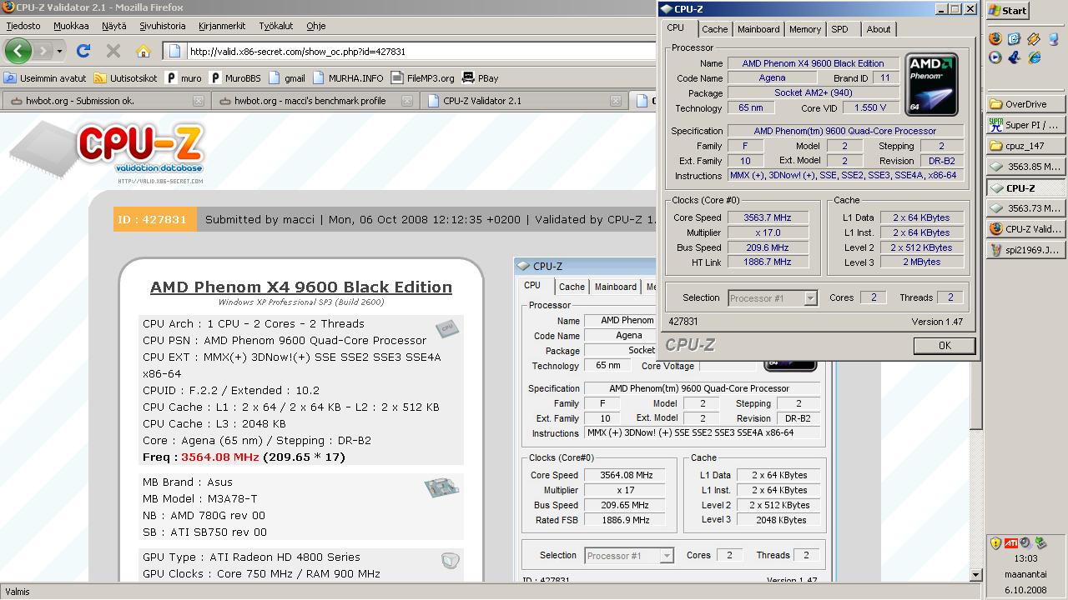Viewport: 1068px width, 600px height.
Task: Click the CPU chip icon beside CPU Arch
Action: (446, 327)
